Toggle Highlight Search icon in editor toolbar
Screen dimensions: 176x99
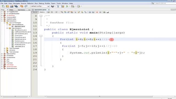71,12
